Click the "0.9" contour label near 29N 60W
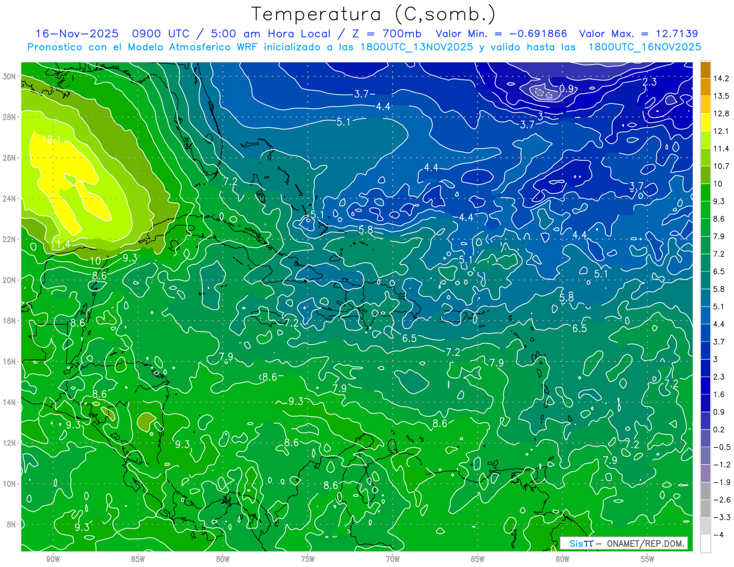 coord(566,89)
